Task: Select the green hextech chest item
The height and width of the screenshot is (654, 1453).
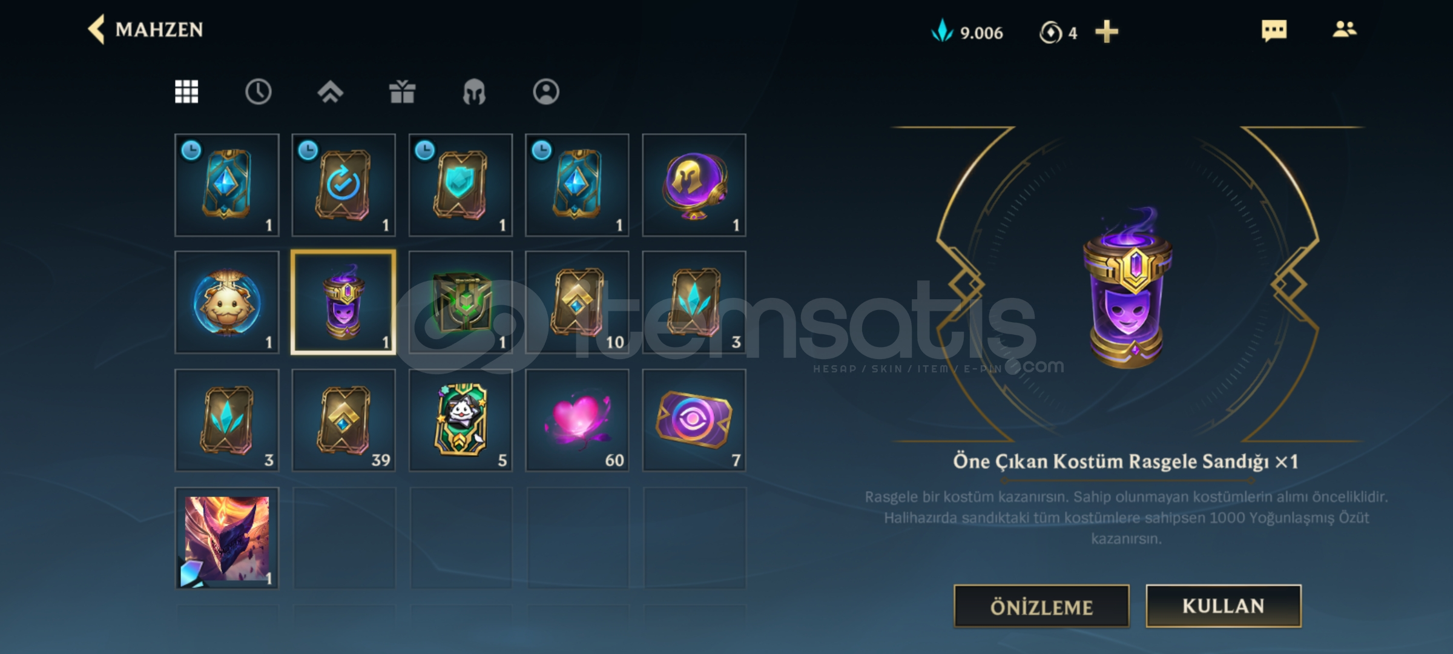Action: pos(461,302)
